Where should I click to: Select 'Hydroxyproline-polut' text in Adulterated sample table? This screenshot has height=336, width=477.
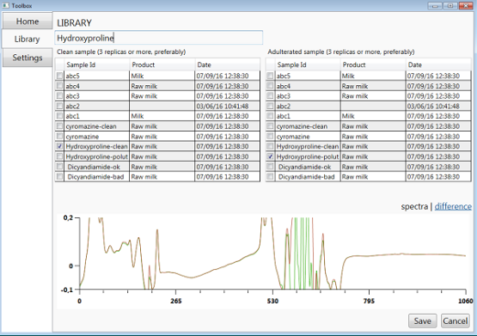click(x=307, y=156)
